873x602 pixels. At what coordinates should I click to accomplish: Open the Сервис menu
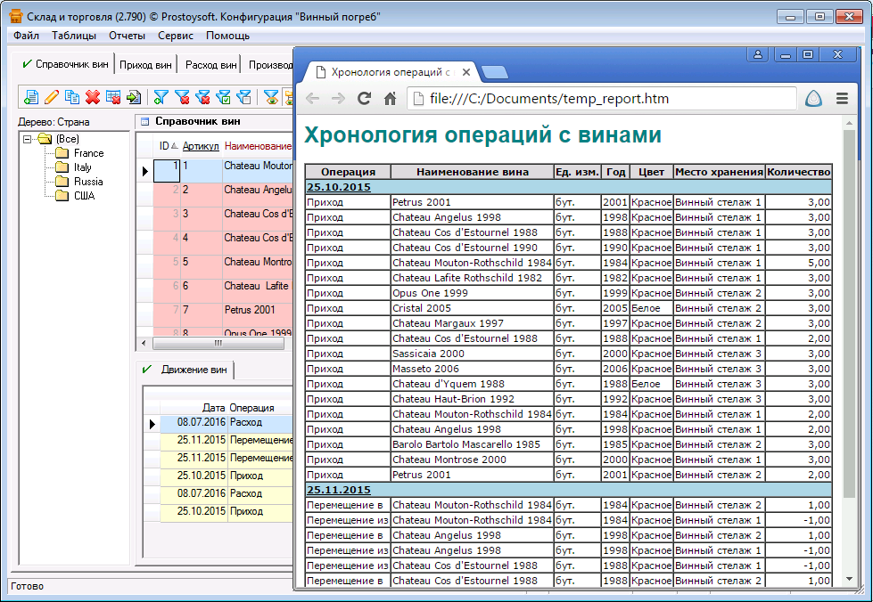click(x=176, y=36)
